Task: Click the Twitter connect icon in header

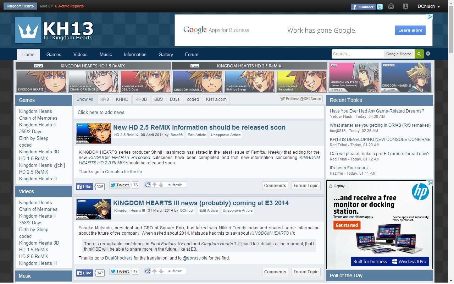Action: [380, 6]
